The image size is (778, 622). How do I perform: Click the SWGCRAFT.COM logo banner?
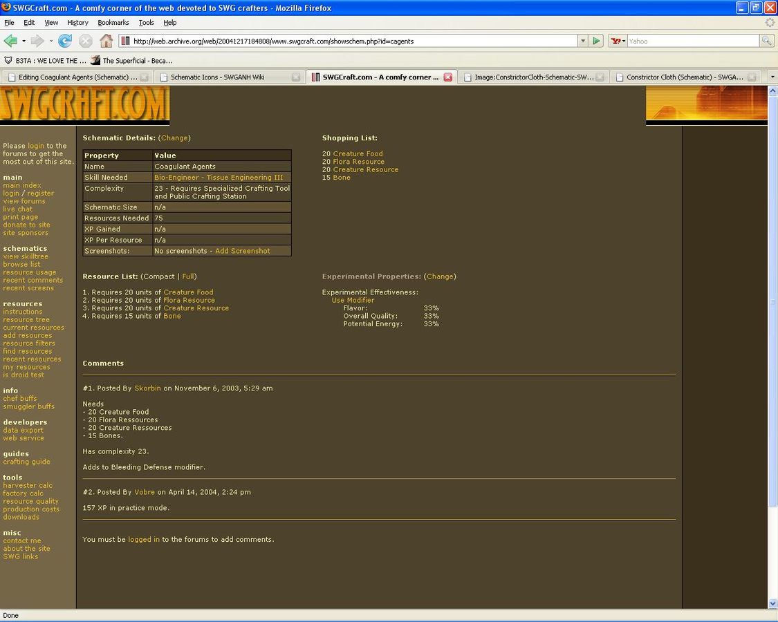84,104
